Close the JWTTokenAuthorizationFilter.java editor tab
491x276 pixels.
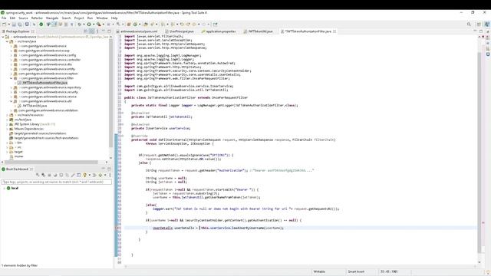click(x=334, y=31)
